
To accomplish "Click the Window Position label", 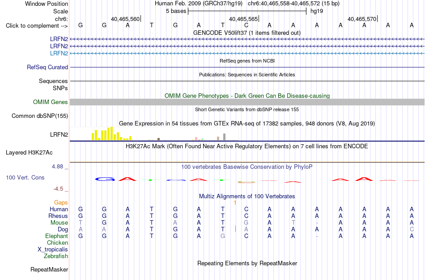I will [47, 4].
